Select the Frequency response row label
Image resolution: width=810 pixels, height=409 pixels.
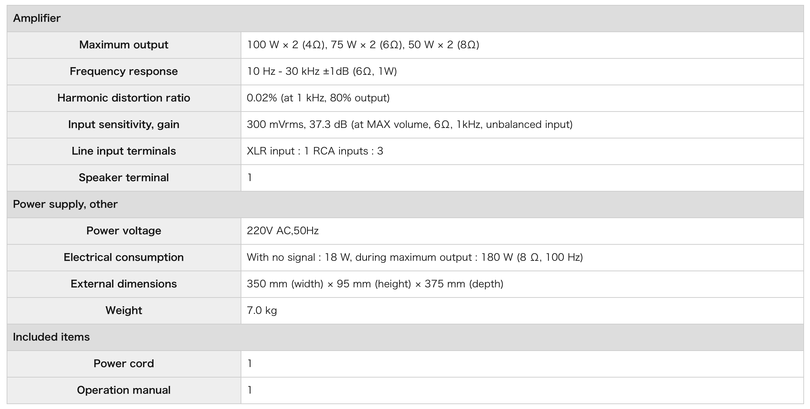point(124,72)
